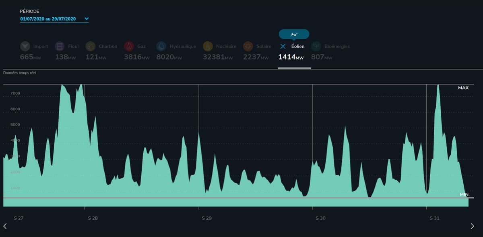Click the Bioénergies leaf icon
Viewport: 483px width, 237px height.
tap(316, 46)
